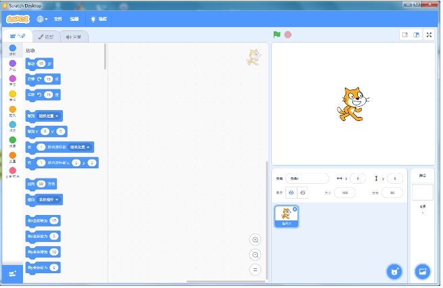Click the workspace horizontal scrollbar
The height and width of the screenshot is (288, 443).
[x=226, y=281]
